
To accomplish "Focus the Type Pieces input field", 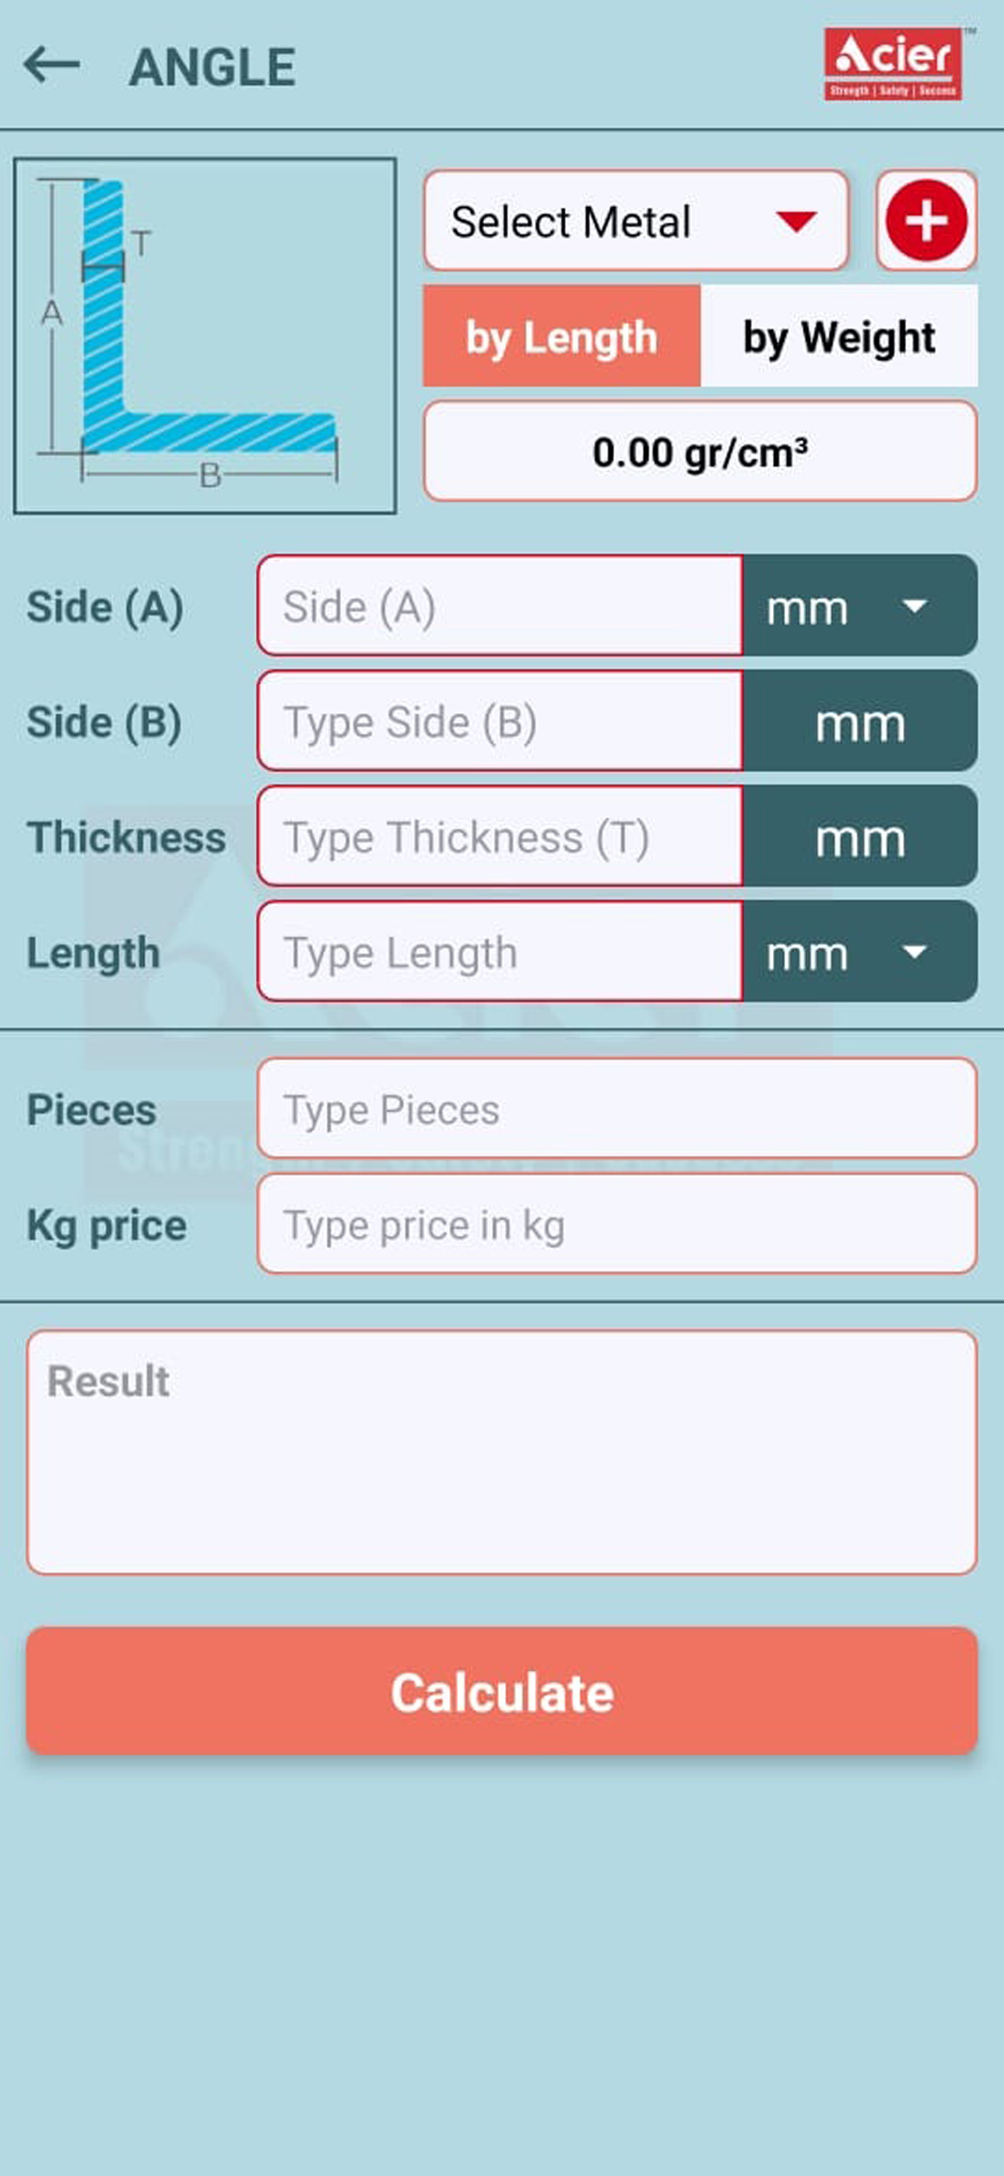I will [x=617, y=1108].
